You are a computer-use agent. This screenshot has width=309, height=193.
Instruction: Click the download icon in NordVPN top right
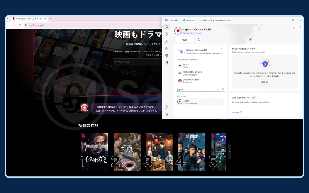click(x=294, y=27)
